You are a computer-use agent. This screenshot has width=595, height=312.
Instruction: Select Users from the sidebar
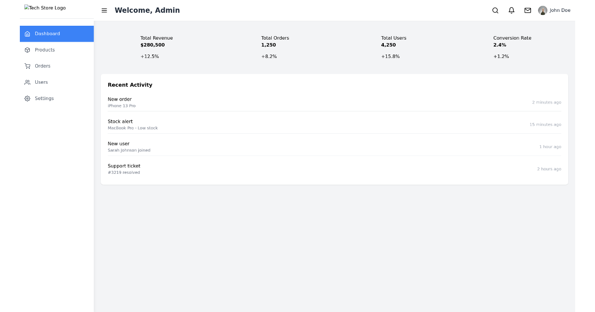[x=41, y=82]
